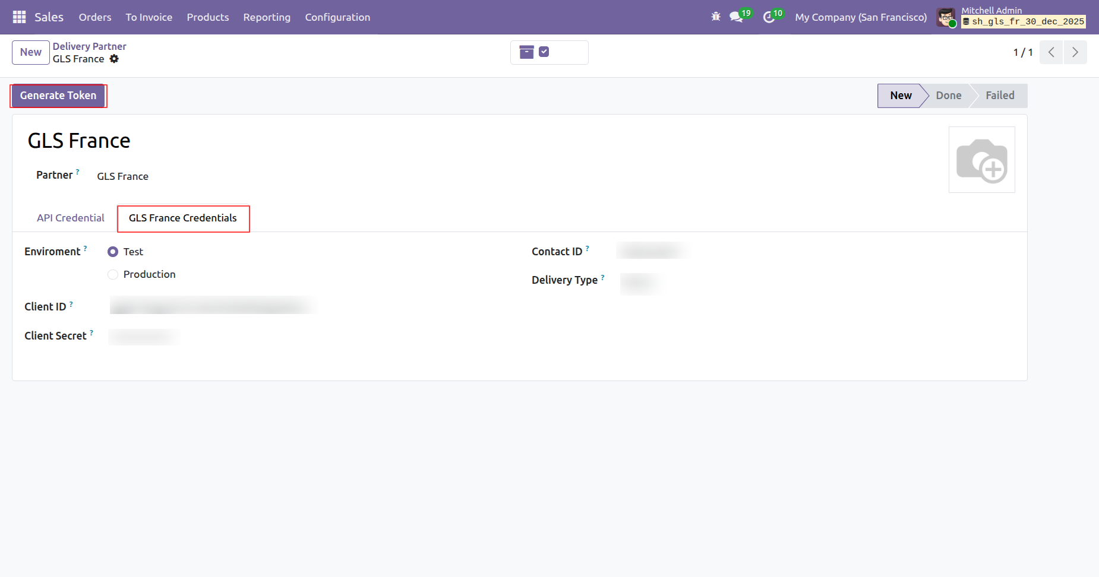Open the activities clock icon showing 10
Image resolution: width=1099 pixels, height=577 pixels.
point(772,16)
